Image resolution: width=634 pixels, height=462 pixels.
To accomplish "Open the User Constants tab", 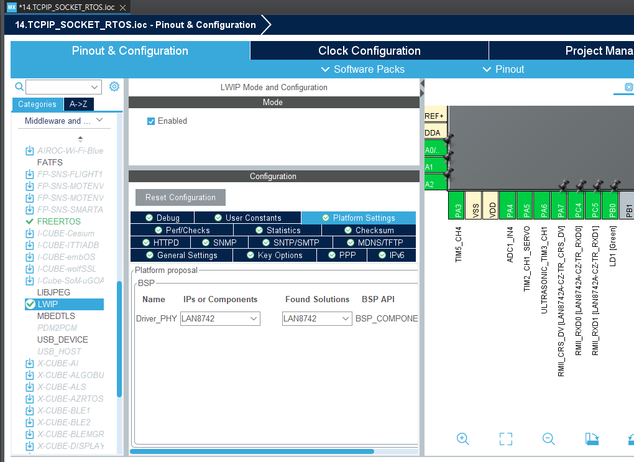I will [248, 218].
